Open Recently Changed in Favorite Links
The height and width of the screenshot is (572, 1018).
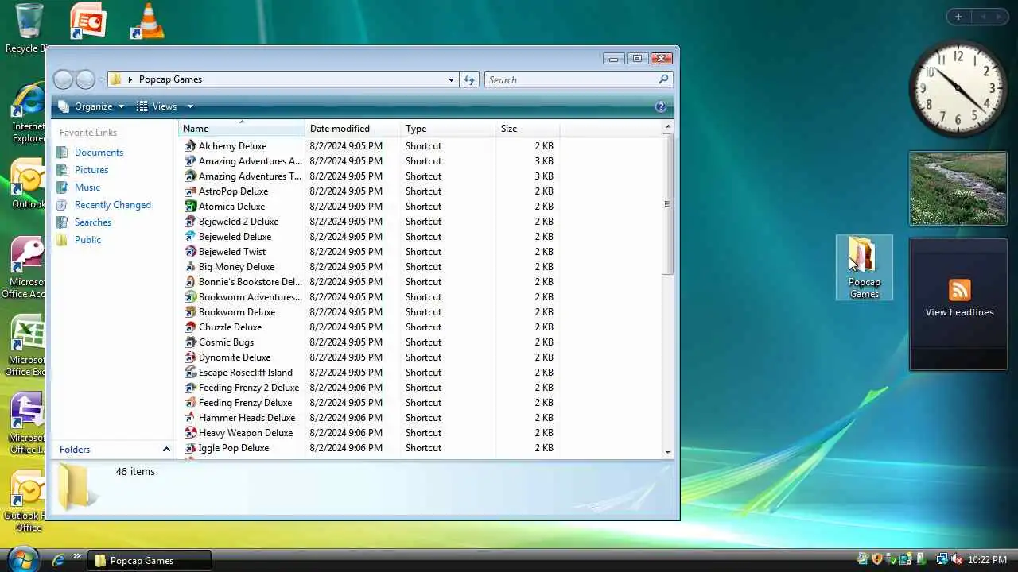(112, 205)
